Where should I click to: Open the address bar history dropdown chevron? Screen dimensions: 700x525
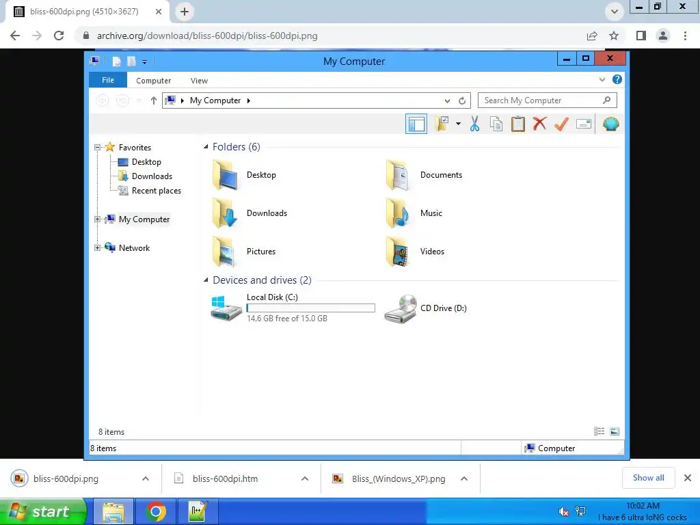pos(447,100)
